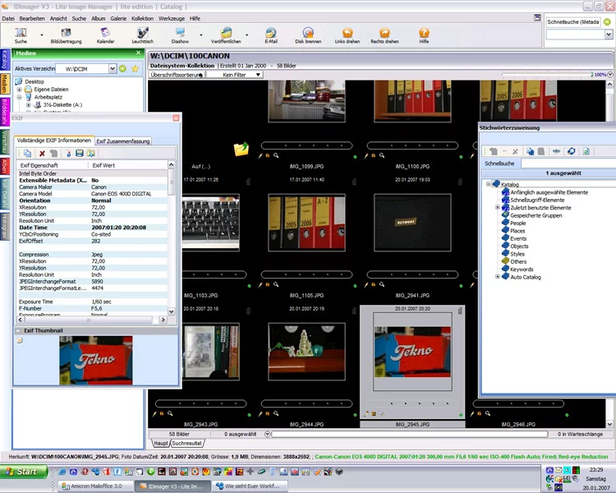Click the red X delete icon in EXIF toolbar

pyautogui.click(x=42, y=154)
